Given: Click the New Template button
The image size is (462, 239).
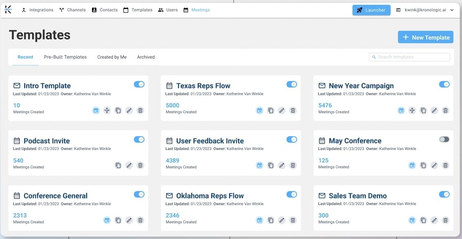Looking at the screenshot, I should (x=425, y=37).
